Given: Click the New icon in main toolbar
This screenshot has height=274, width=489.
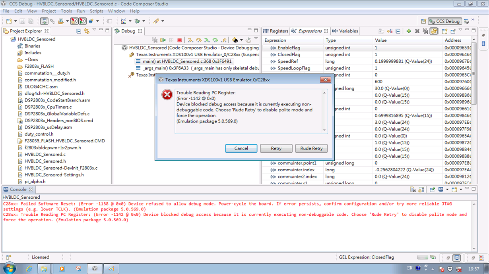Looking at the screenshot, I should click(x=9, y=21).
